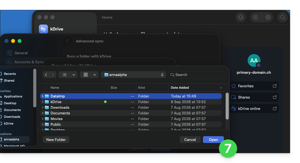
Task: Open the grid grouping dropdown
Action: click(89, 75)
